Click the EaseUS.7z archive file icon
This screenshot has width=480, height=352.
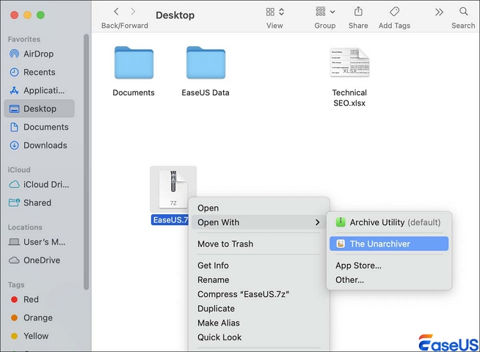click(x=173, y=189)
